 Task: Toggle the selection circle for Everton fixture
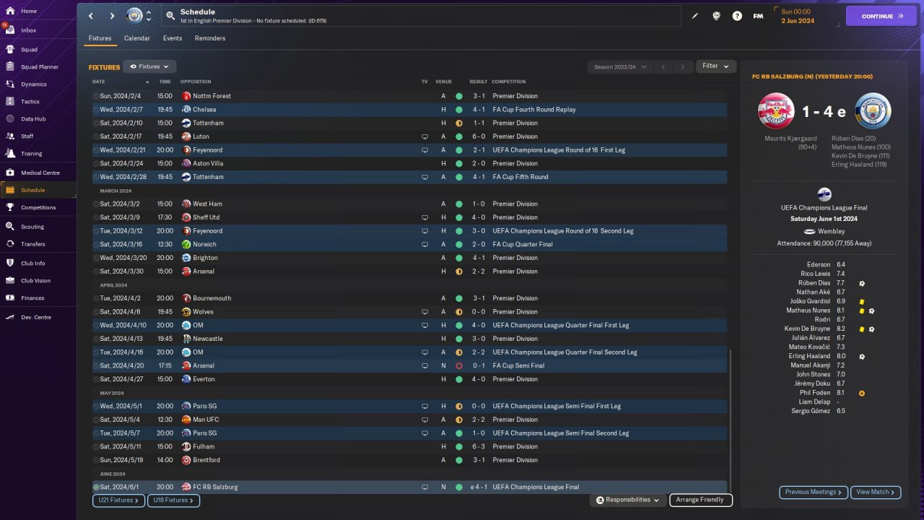(x=96, y=379)
